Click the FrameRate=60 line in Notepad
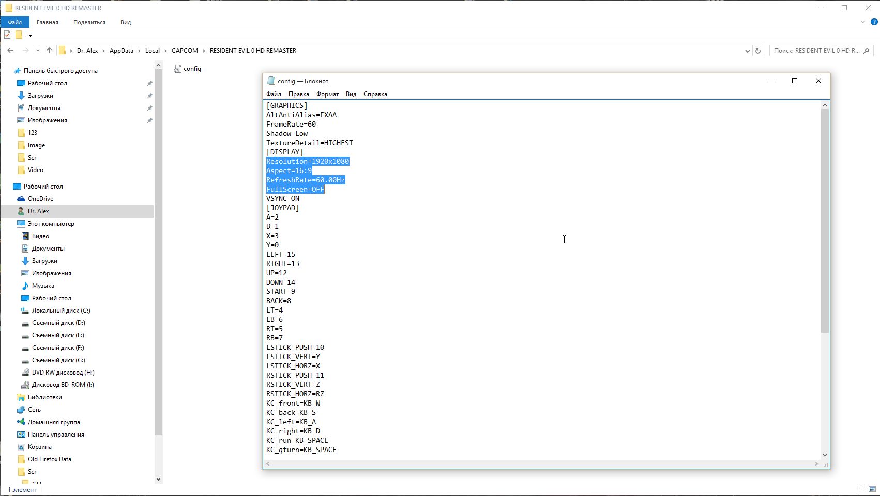Screen dimensions: 880x496 coord(291,124)
